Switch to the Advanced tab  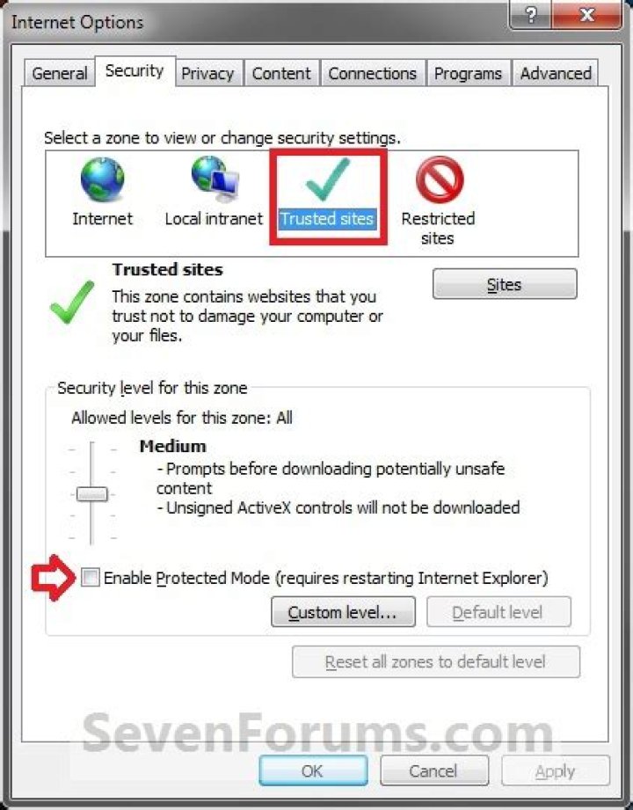click(x=556, y=73)
